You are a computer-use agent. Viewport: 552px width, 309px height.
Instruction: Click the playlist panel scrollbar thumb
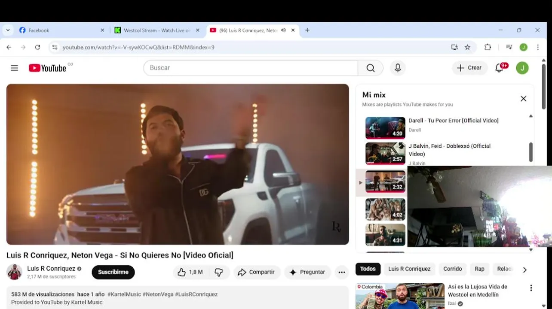(531, 152)
